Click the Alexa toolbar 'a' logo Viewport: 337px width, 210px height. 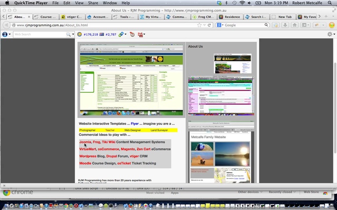pos(5,34)
